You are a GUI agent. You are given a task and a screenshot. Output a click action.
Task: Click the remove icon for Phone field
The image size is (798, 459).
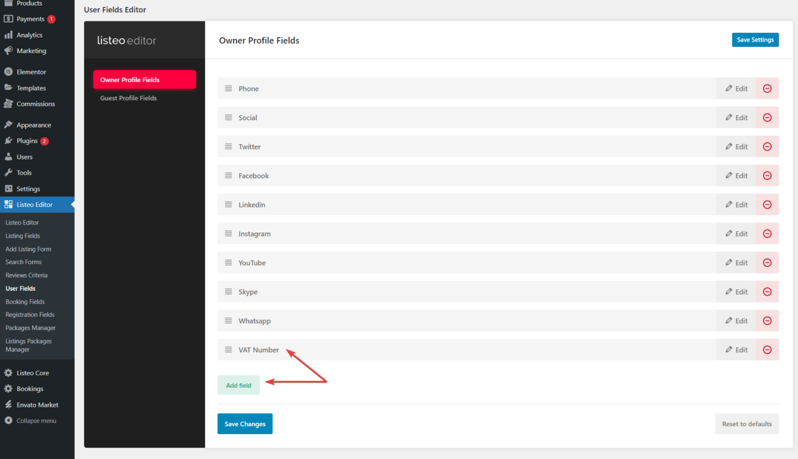(x=767, y=88)
